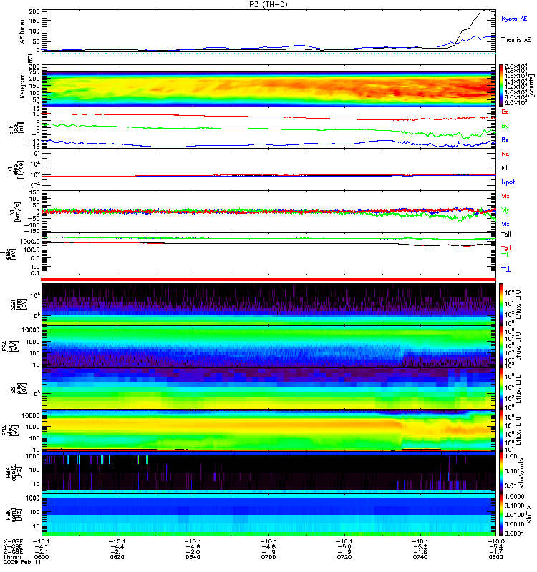Click the blue Ti perpendicular legend label
The height and width of the screenshot is (572, 537).
click(505, 270)
